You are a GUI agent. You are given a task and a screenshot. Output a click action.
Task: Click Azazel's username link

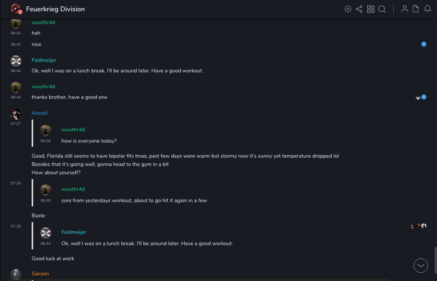(x=40, y=113)
